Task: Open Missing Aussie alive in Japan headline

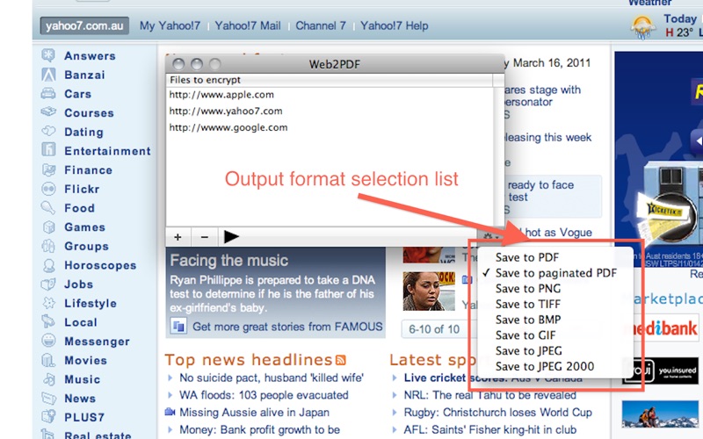Action: click(254, 412)
